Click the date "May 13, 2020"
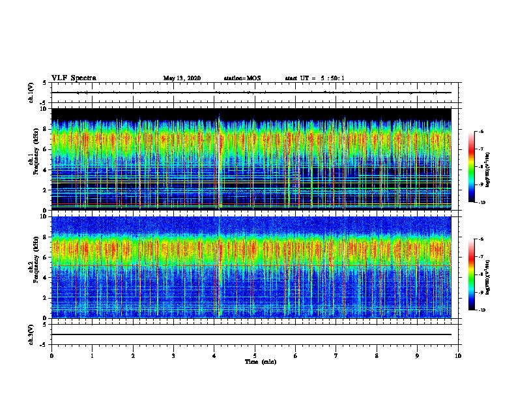 coord(182,78)
